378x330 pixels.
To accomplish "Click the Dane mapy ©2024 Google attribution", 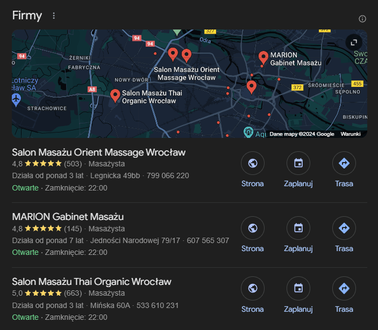I will 302,134.
